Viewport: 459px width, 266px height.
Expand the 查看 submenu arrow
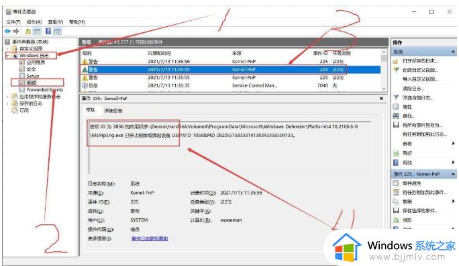[453, 144]
